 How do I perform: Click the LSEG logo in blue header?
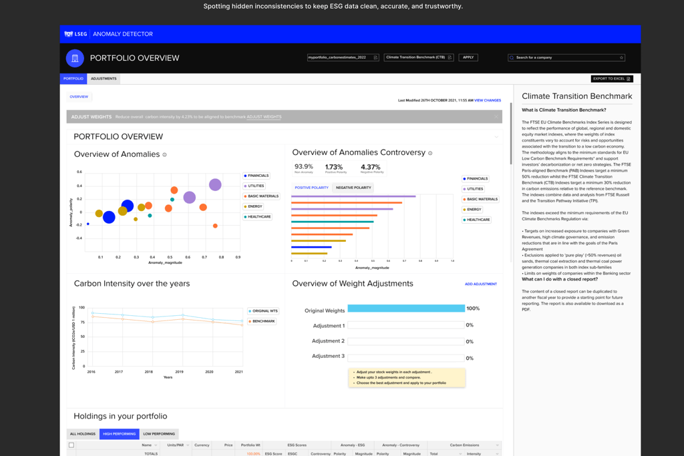[75, 34]
